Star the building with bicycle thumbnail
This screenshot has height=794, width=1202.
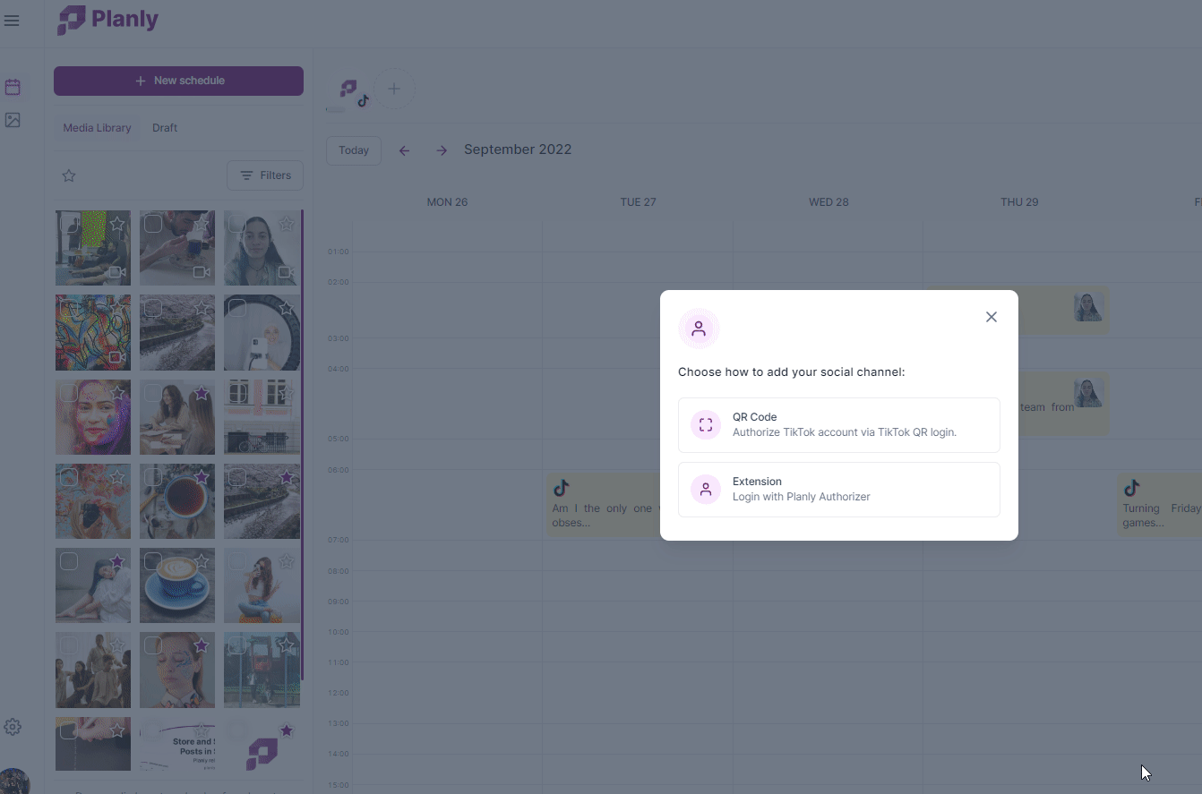click(287, 393)
